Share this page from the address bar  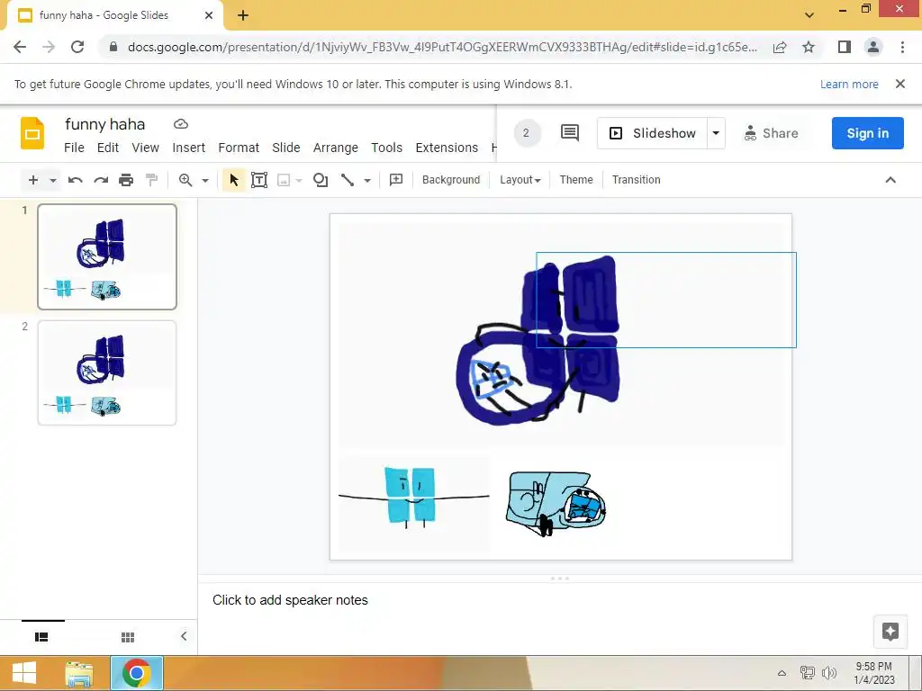(x=780, y=47)
